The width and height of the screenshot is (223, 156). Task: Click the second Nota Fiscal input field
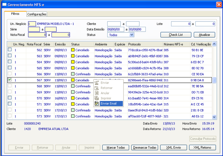click(x=61, y=35)
